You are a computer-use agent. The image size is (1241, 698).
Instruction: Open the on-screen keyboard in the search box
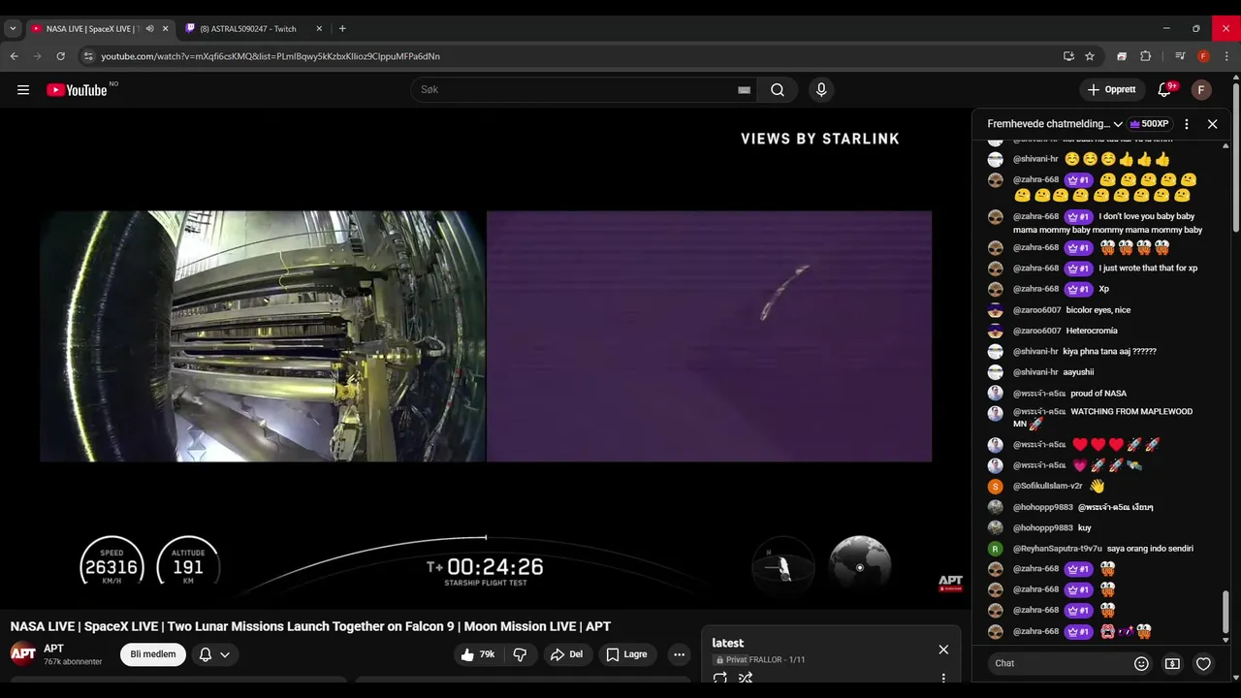[744, 90]
